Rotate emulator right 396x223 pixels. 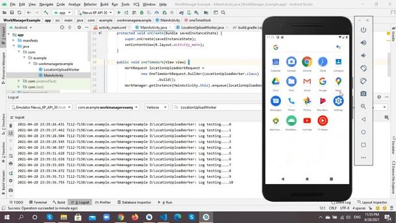(363, 81)
